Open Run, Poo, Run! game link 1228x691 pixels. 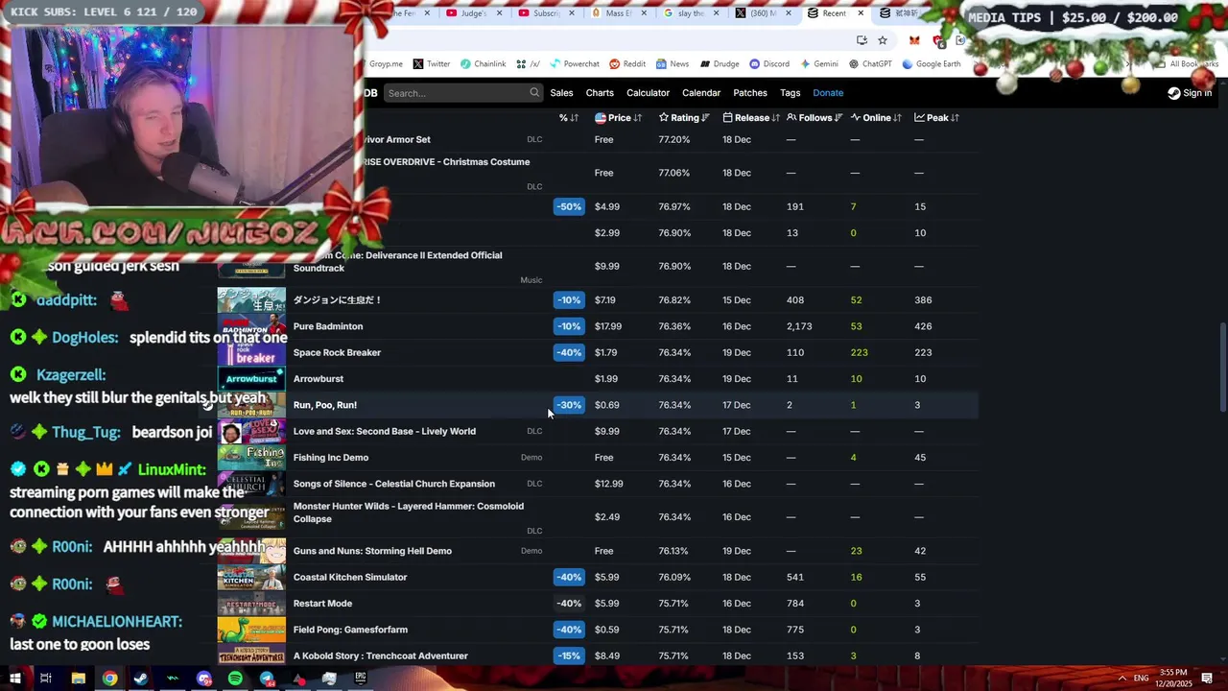(324, 405)
